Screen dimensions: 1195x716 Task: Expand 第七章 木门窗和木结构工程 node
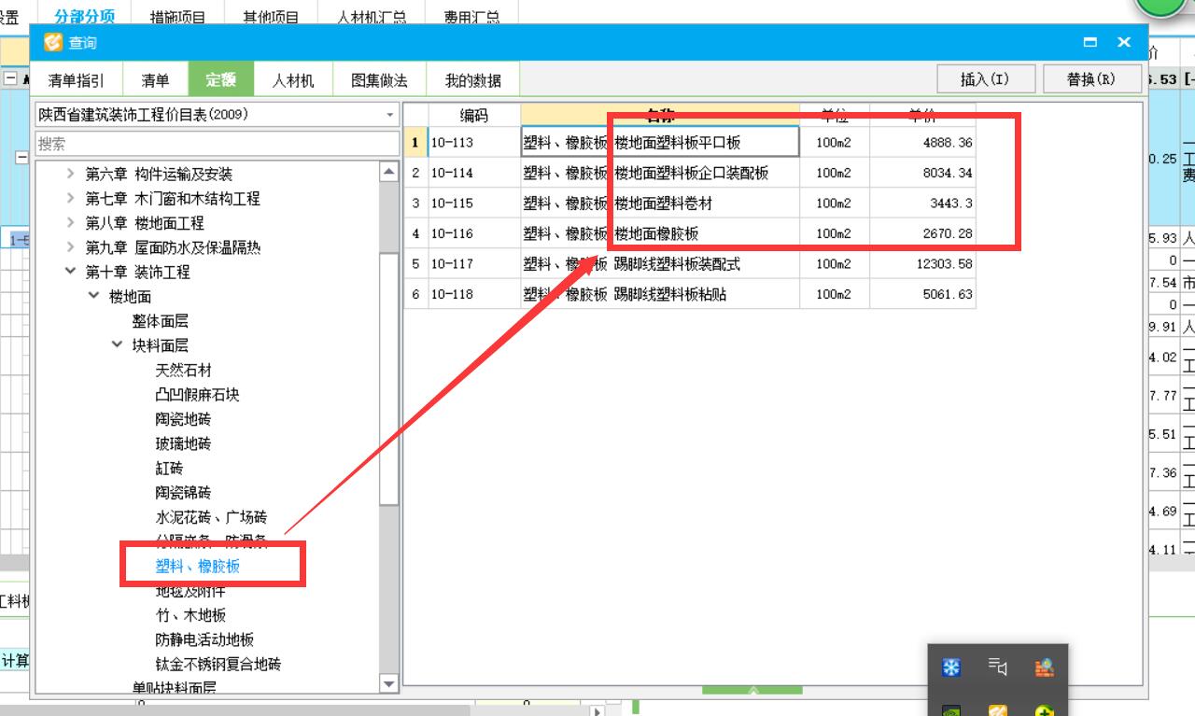pyautogui.click(x=71, y=198)
